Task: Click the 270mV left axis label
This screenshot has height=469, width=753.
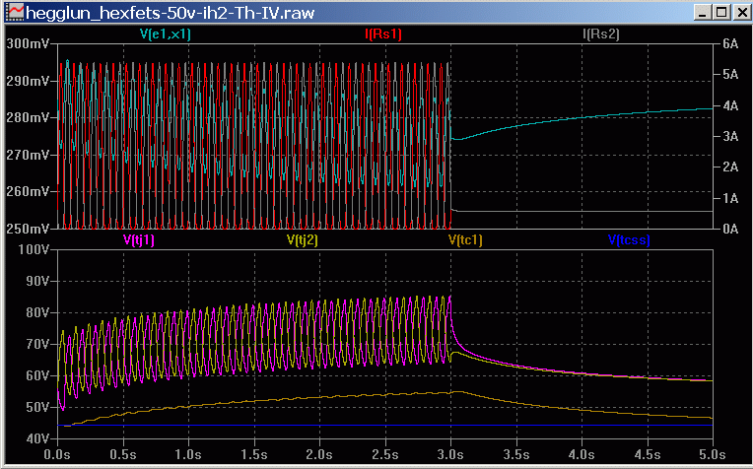Action: pos(28,155)
